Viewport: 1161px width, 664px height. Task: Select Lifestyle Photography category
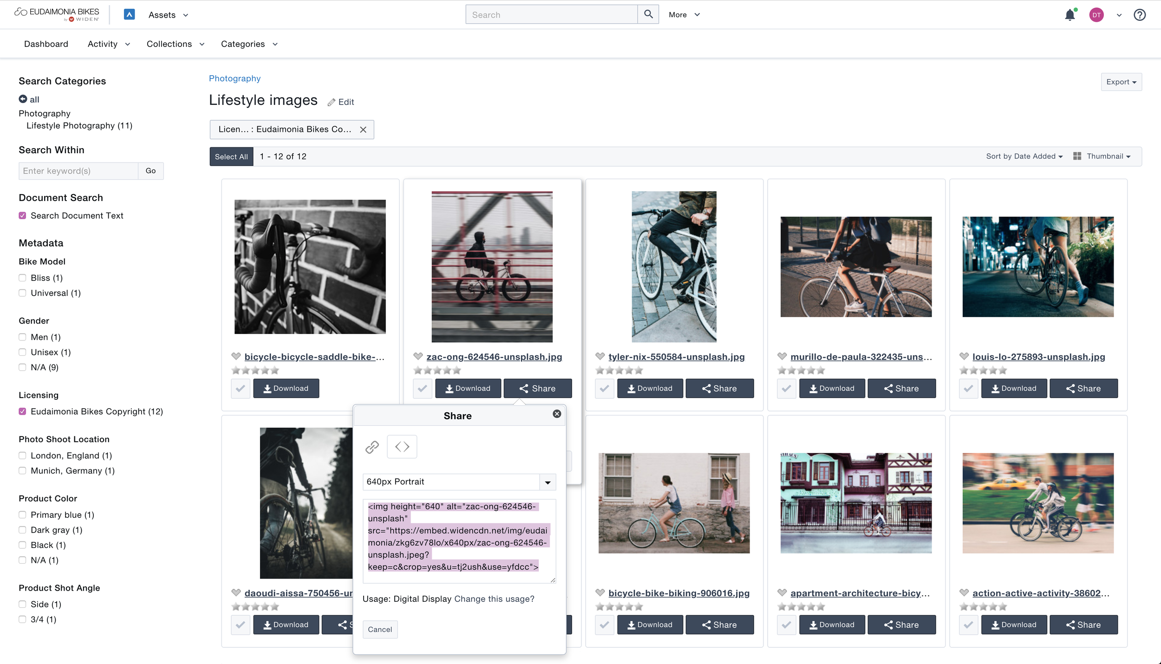coord(79,126)
